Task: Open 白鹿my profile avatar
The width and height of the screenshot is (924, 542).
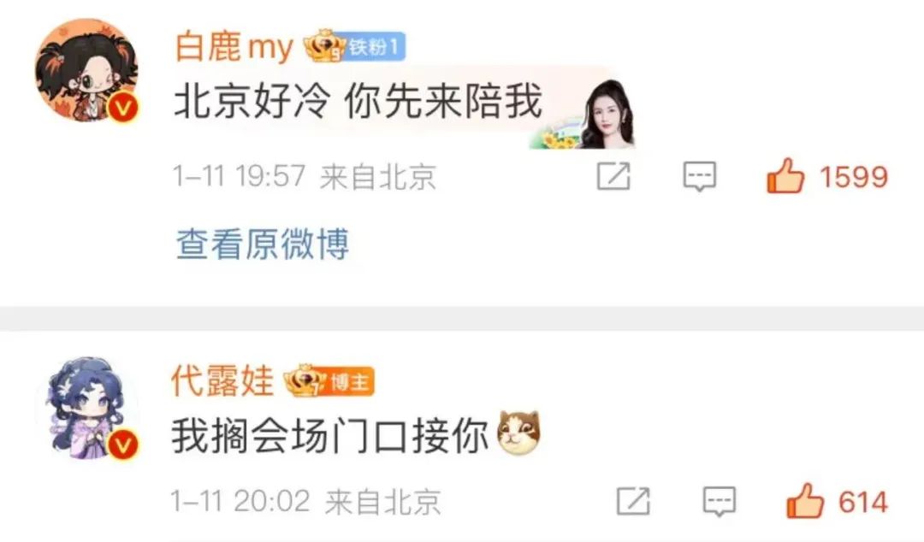Action: click(86, 71)
